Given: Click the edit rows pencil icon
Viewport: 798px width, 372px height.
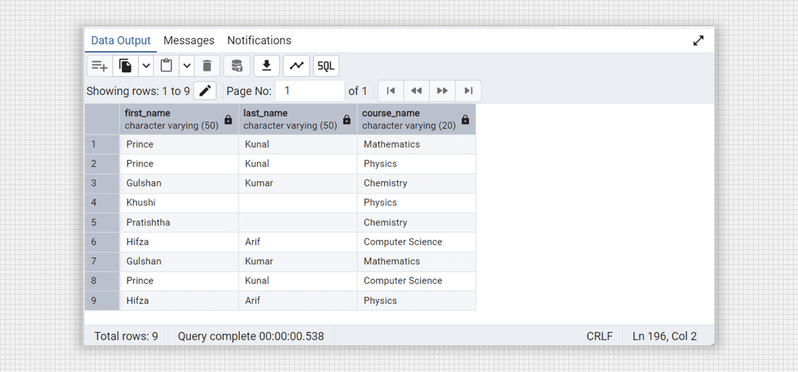Looking at the screenshot, I should pyautogui.click(x=205, y=91).
